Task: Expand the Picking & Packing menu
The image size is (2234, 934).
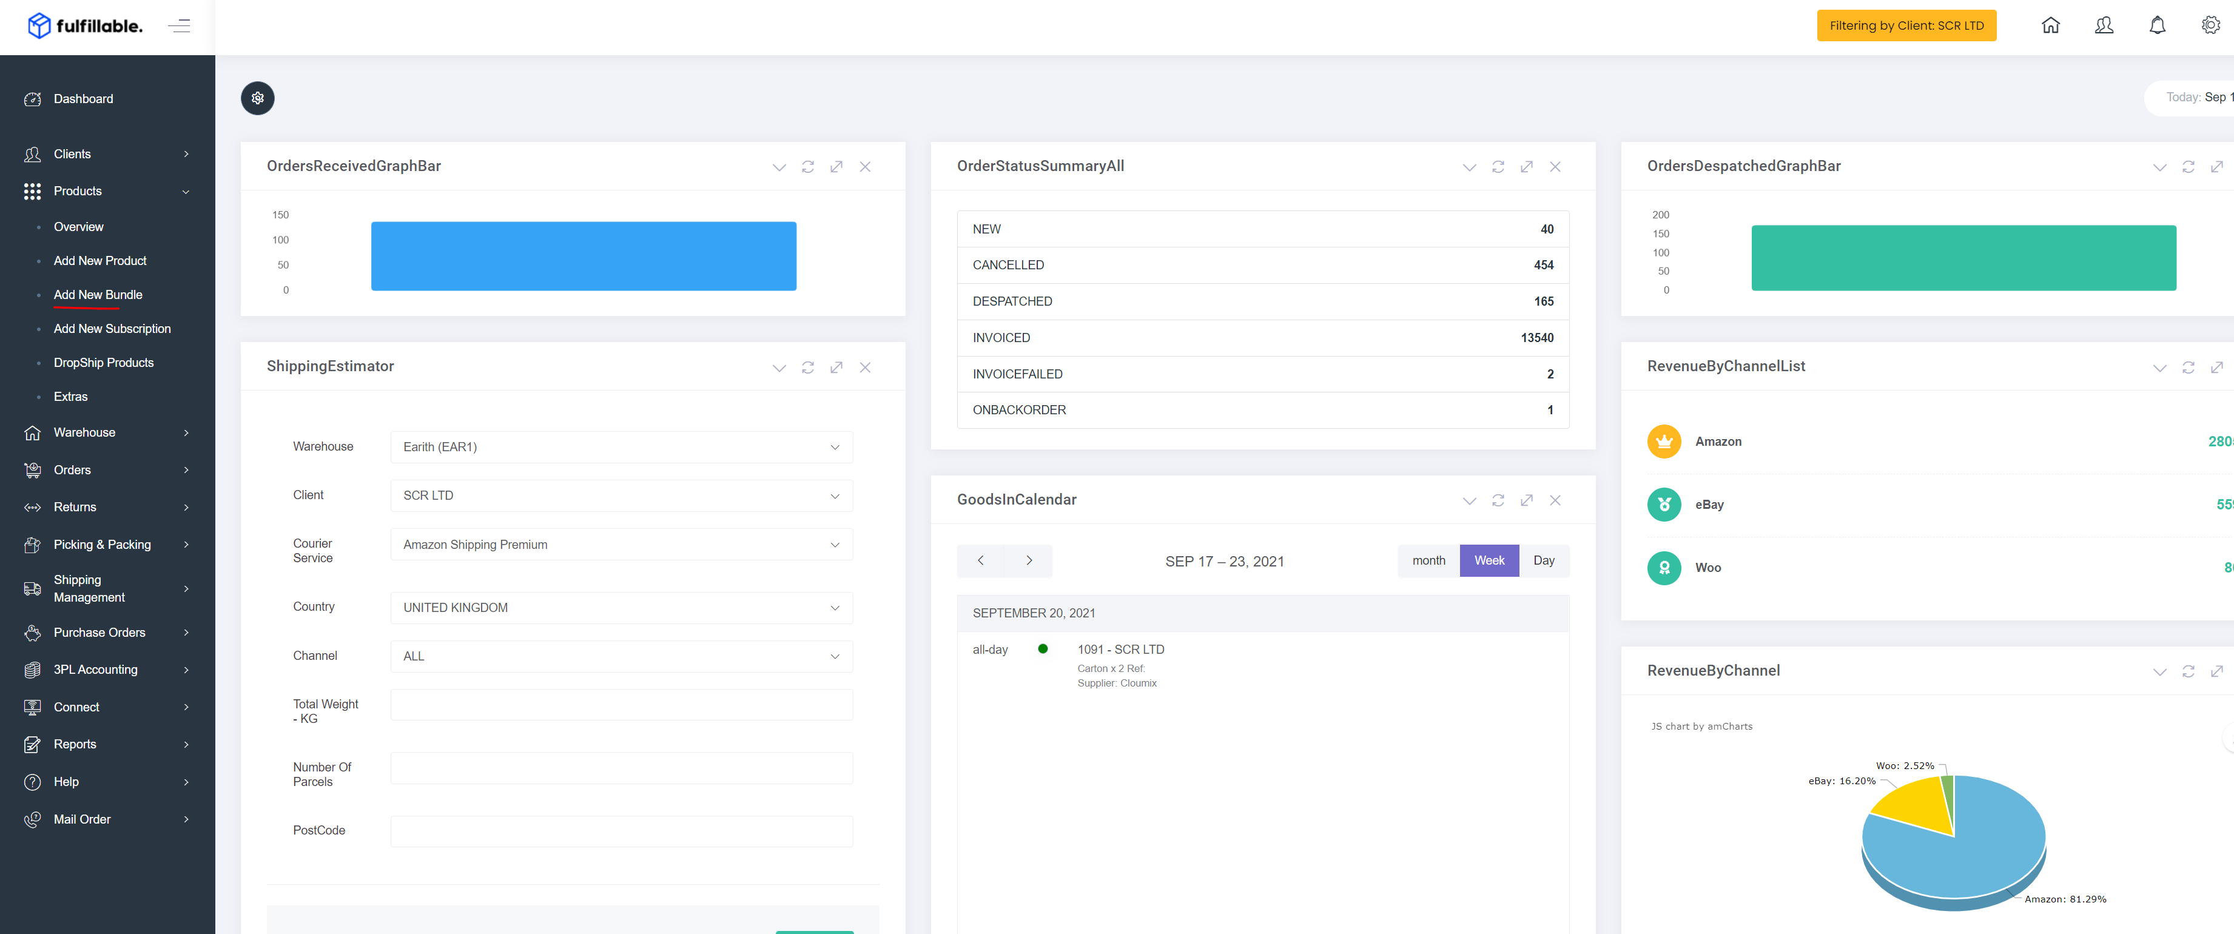Action: (107, 545)
